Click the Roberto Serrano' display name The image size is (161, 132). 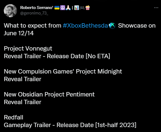pos(37,8)
